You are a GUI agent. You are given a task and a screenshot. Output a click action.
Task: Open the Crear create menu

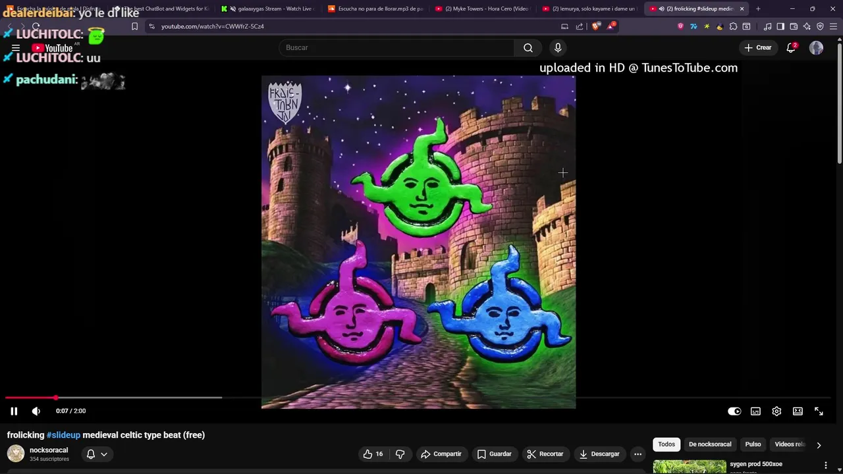click(757, 47)
